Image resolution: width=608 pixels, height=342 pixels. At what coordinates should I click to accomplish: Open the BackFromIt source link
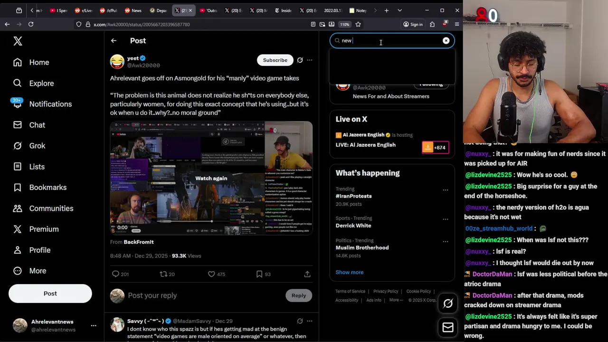(139, 242)
